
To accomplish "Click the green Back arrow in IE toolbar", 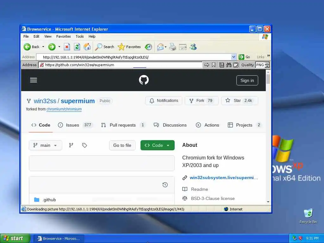I will [27, 47].
